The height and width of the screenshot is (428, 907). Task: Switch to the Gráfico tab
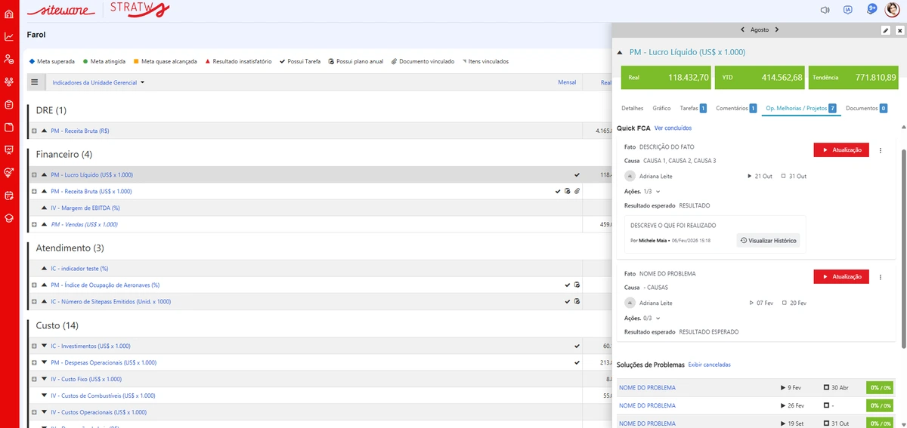(x=661, y=109)
